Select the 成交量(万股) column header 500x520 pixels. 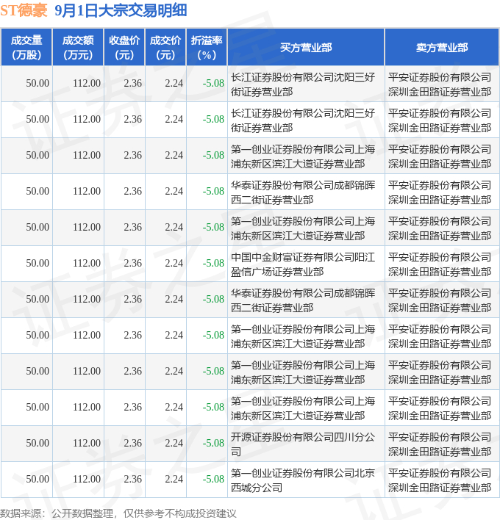click(x=26, y=48)
